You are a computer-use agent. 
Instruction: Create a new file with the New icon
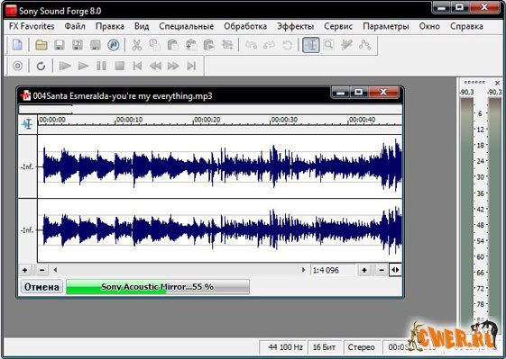click(17, 45)
